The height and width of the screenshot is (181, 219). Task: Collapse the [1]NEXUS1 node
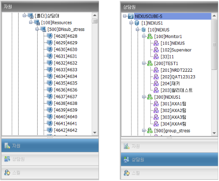coord(131,23)
